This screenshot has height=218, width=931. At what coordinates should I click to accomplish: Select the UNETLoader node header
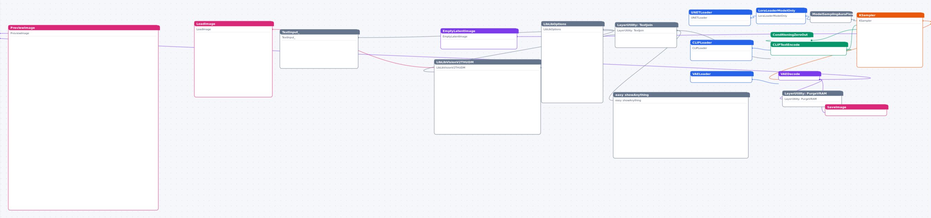720,12
